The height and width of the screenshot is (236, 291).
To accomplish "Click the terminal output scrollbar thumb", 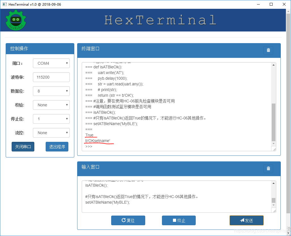I will [273, 123].
